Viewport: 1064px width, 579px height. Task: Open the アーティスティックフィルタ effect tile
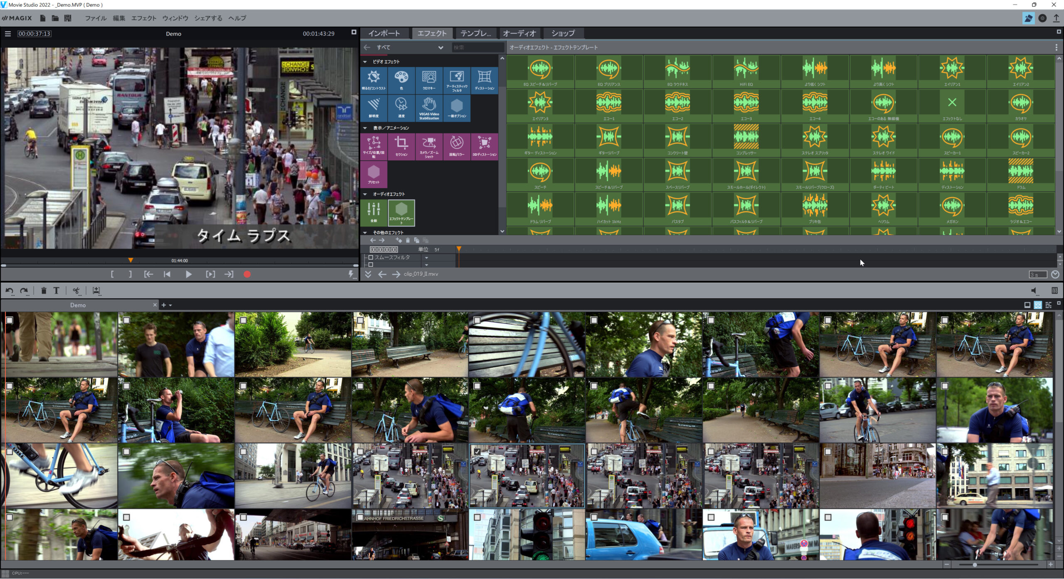click(457, 80)
